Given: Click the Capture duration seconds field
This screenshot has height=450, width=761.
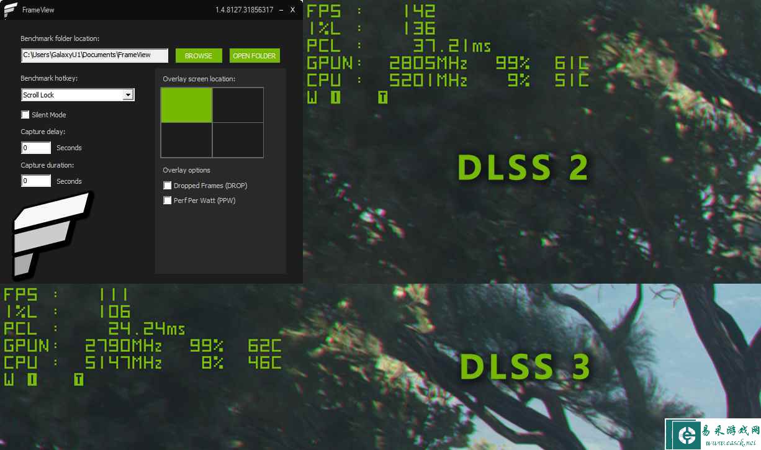Looking at the screenshot, I should [x=36, y=181].
